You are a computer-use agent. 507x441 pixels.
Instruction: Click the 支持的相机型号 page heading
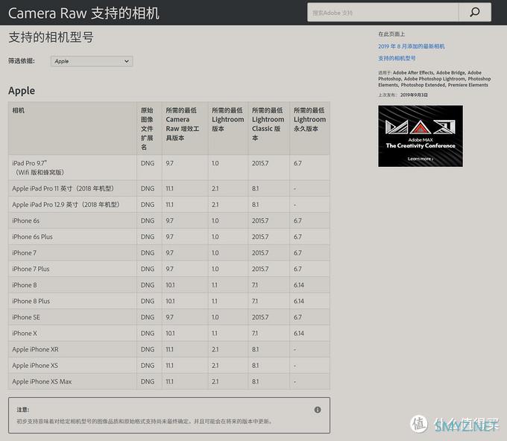pos(51,37)
